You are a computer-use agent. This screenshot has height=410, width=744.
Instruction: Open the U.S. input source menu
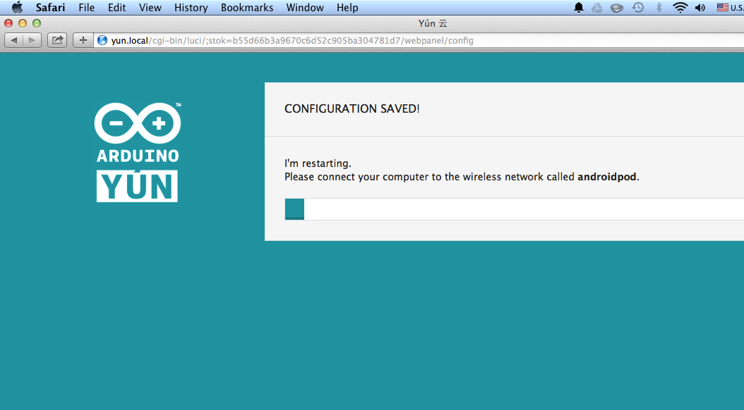(x=730, y=8)
